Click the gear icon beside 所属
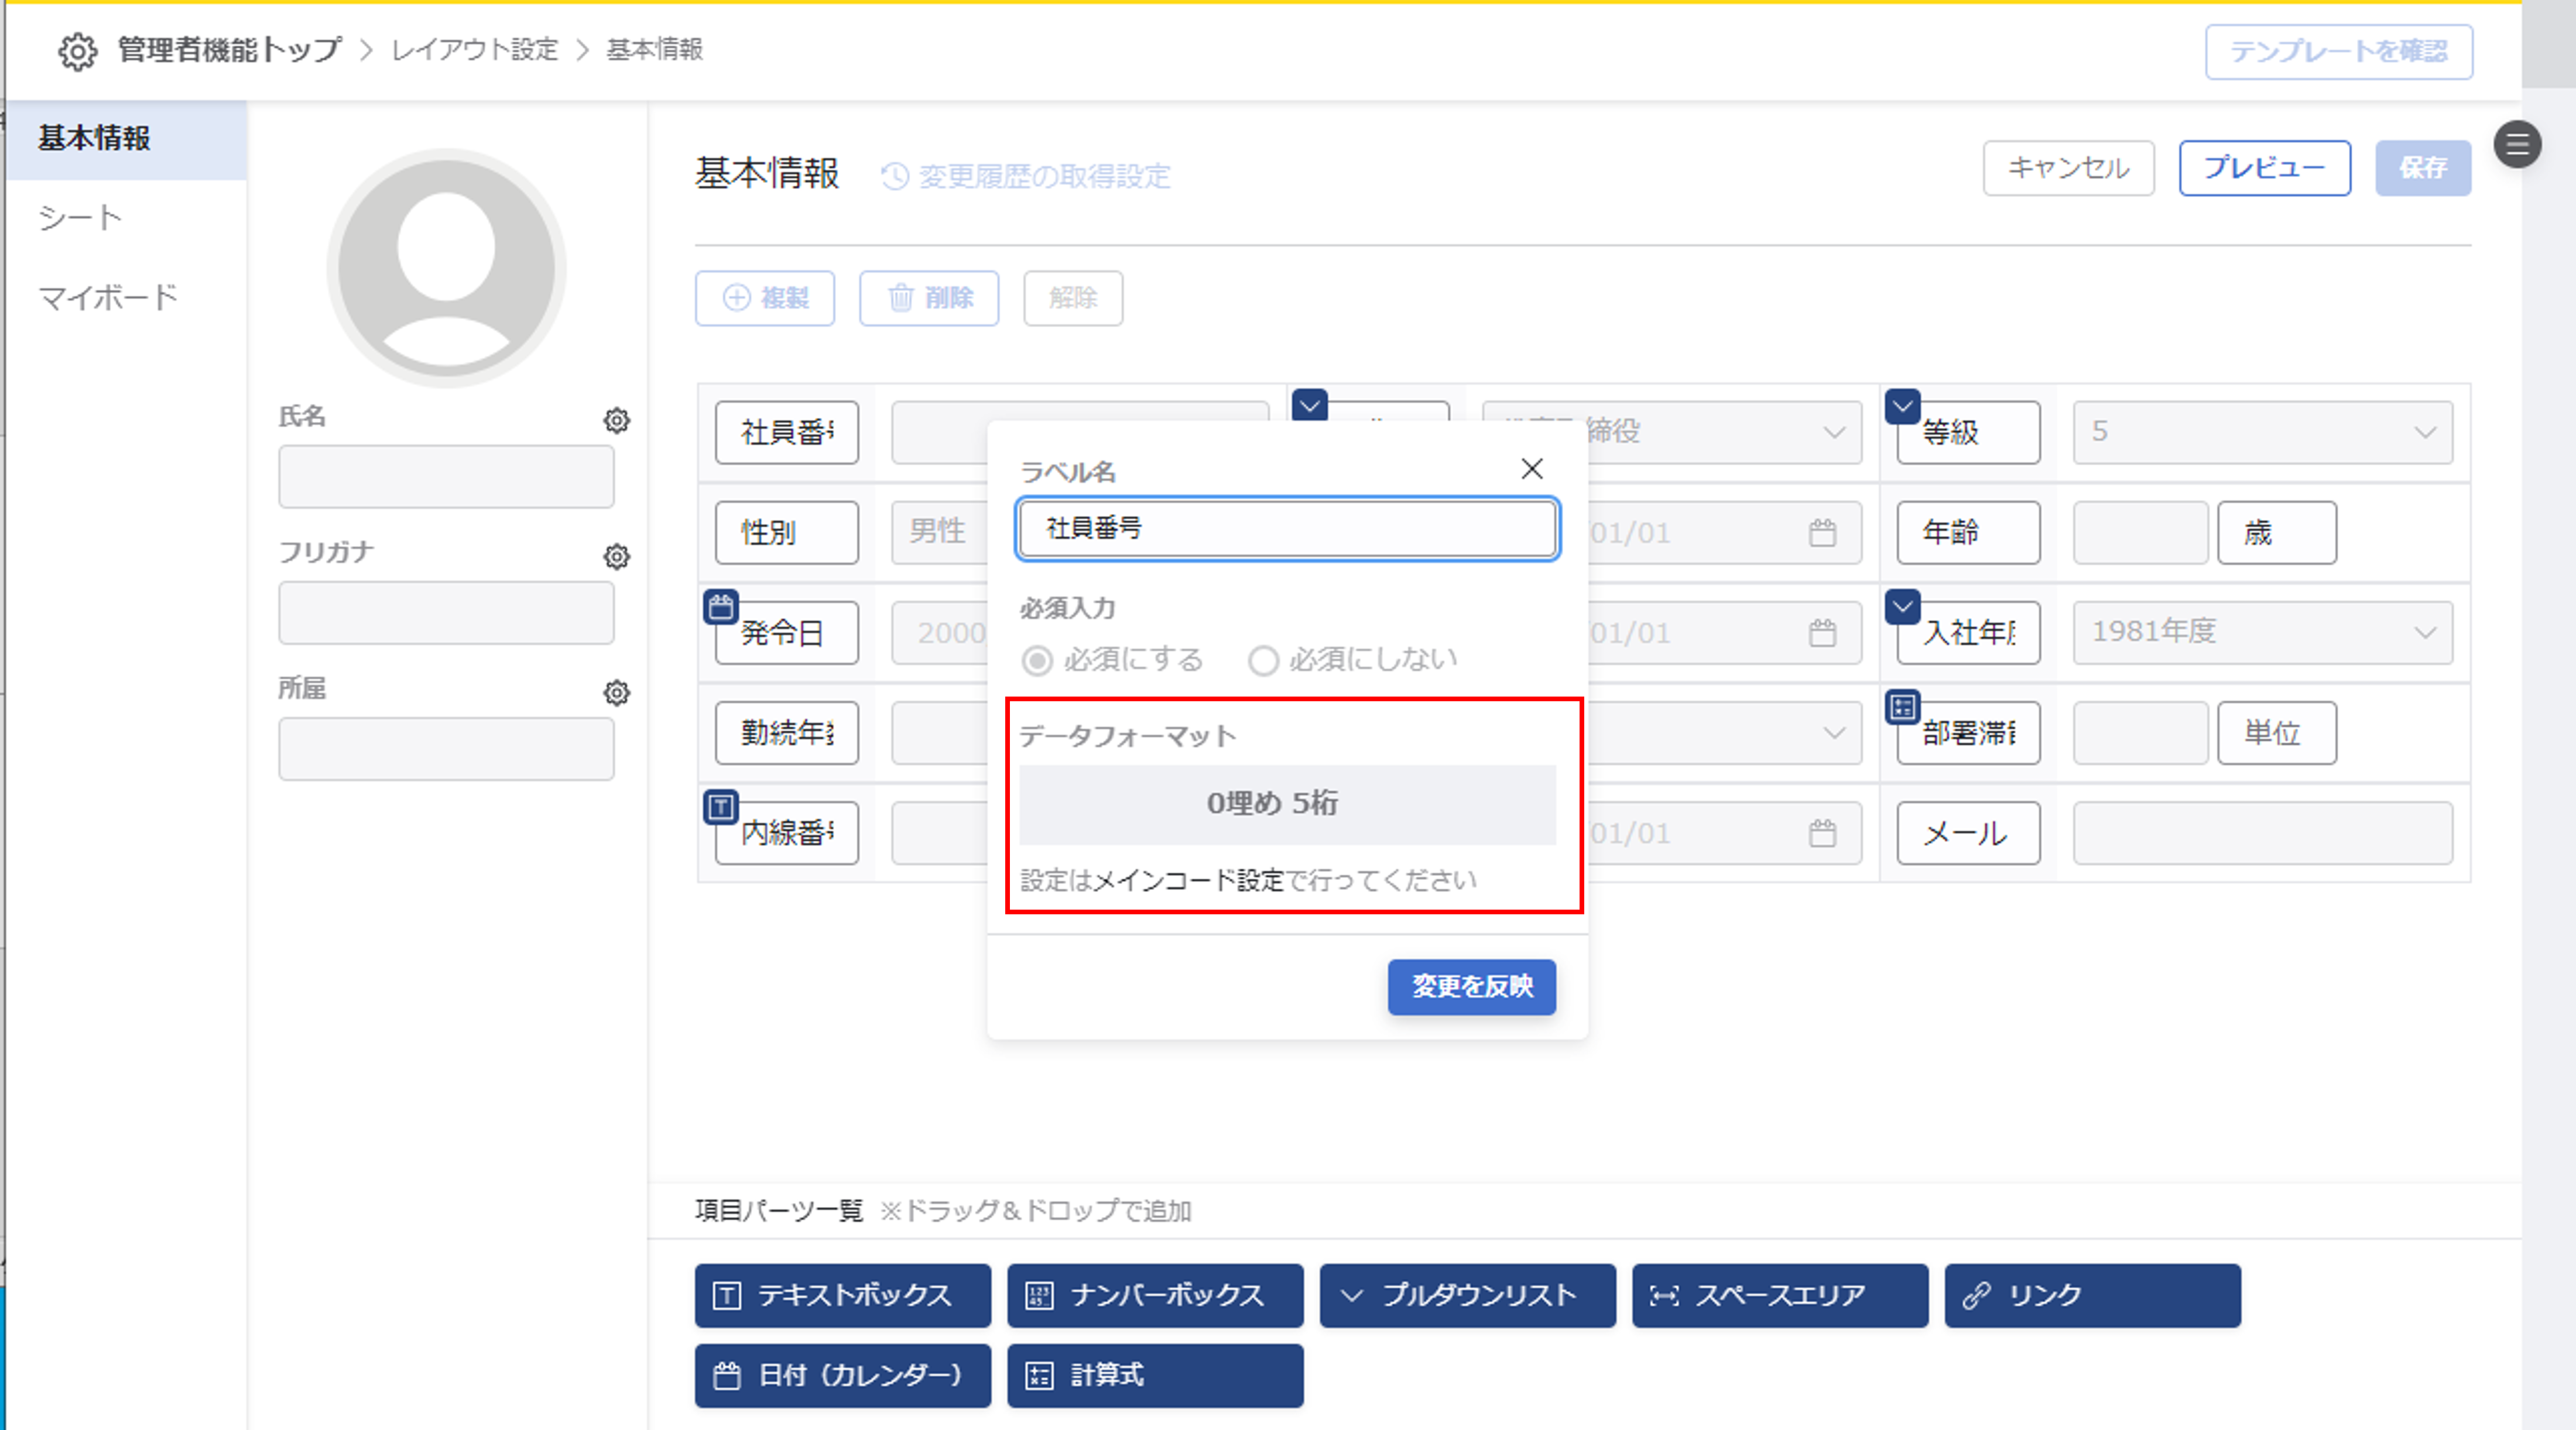Image resolution: width=2576 pixels, height=1430 pixels. (617, 693)
